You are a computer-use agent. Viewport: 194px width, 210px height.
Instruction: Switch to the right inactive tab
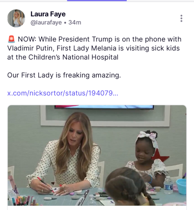coord(160,1)
